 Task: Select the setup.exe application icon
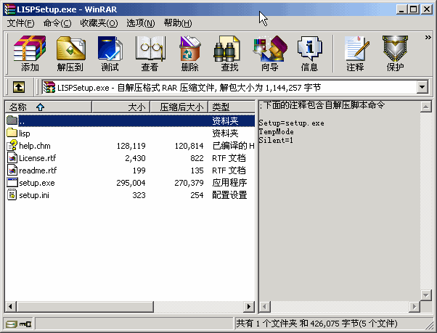click(12, 182)
